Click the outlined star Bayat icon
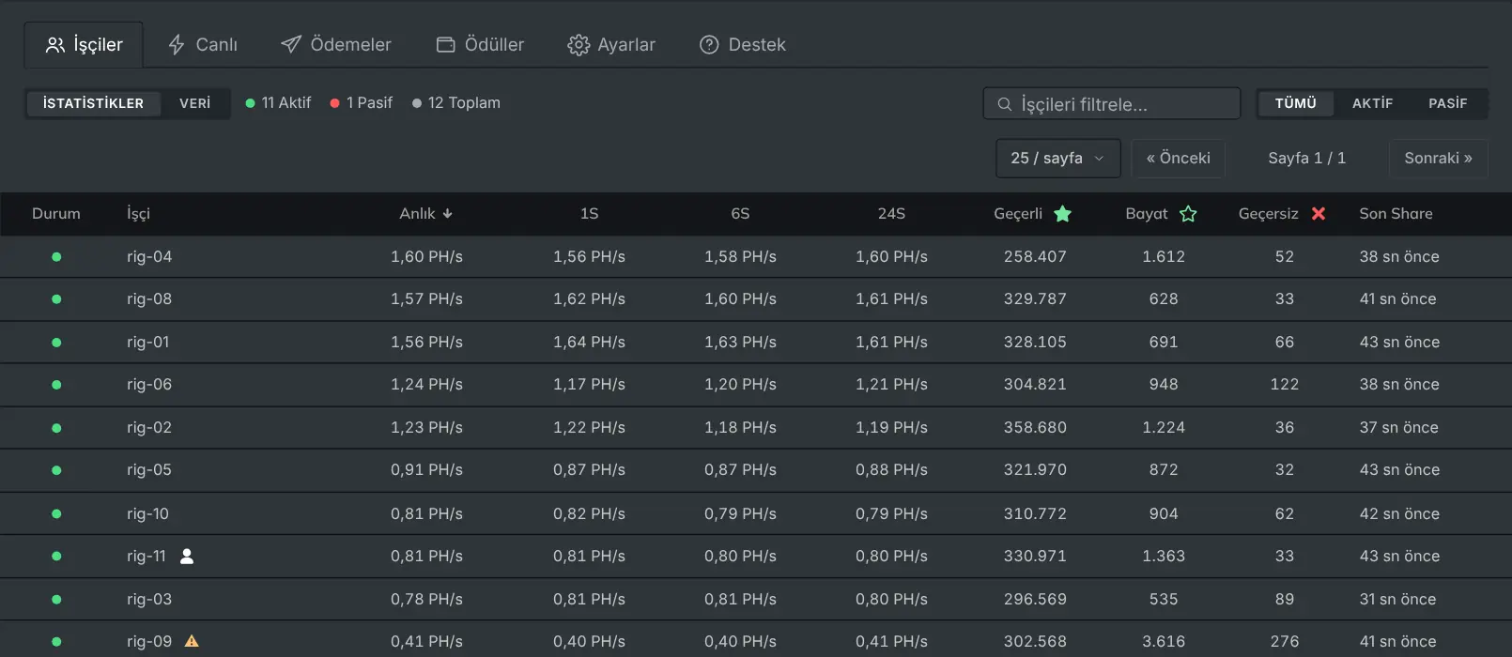This screenshot has width=1512, height=657. pos(1188,214)
